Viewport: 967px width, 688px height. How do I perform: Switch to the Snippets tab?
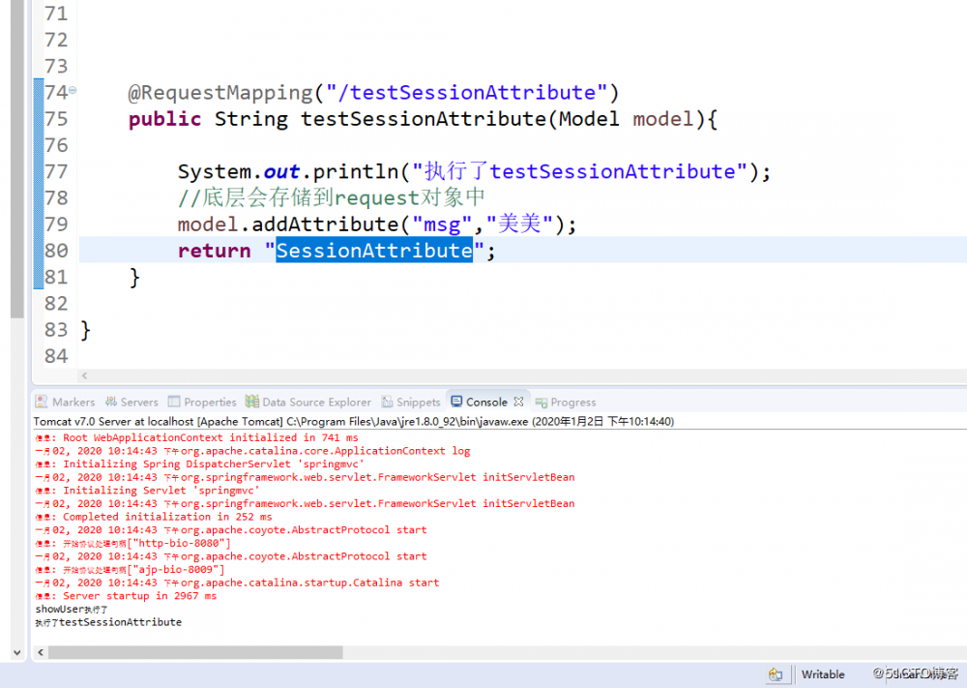coord(411,402)
